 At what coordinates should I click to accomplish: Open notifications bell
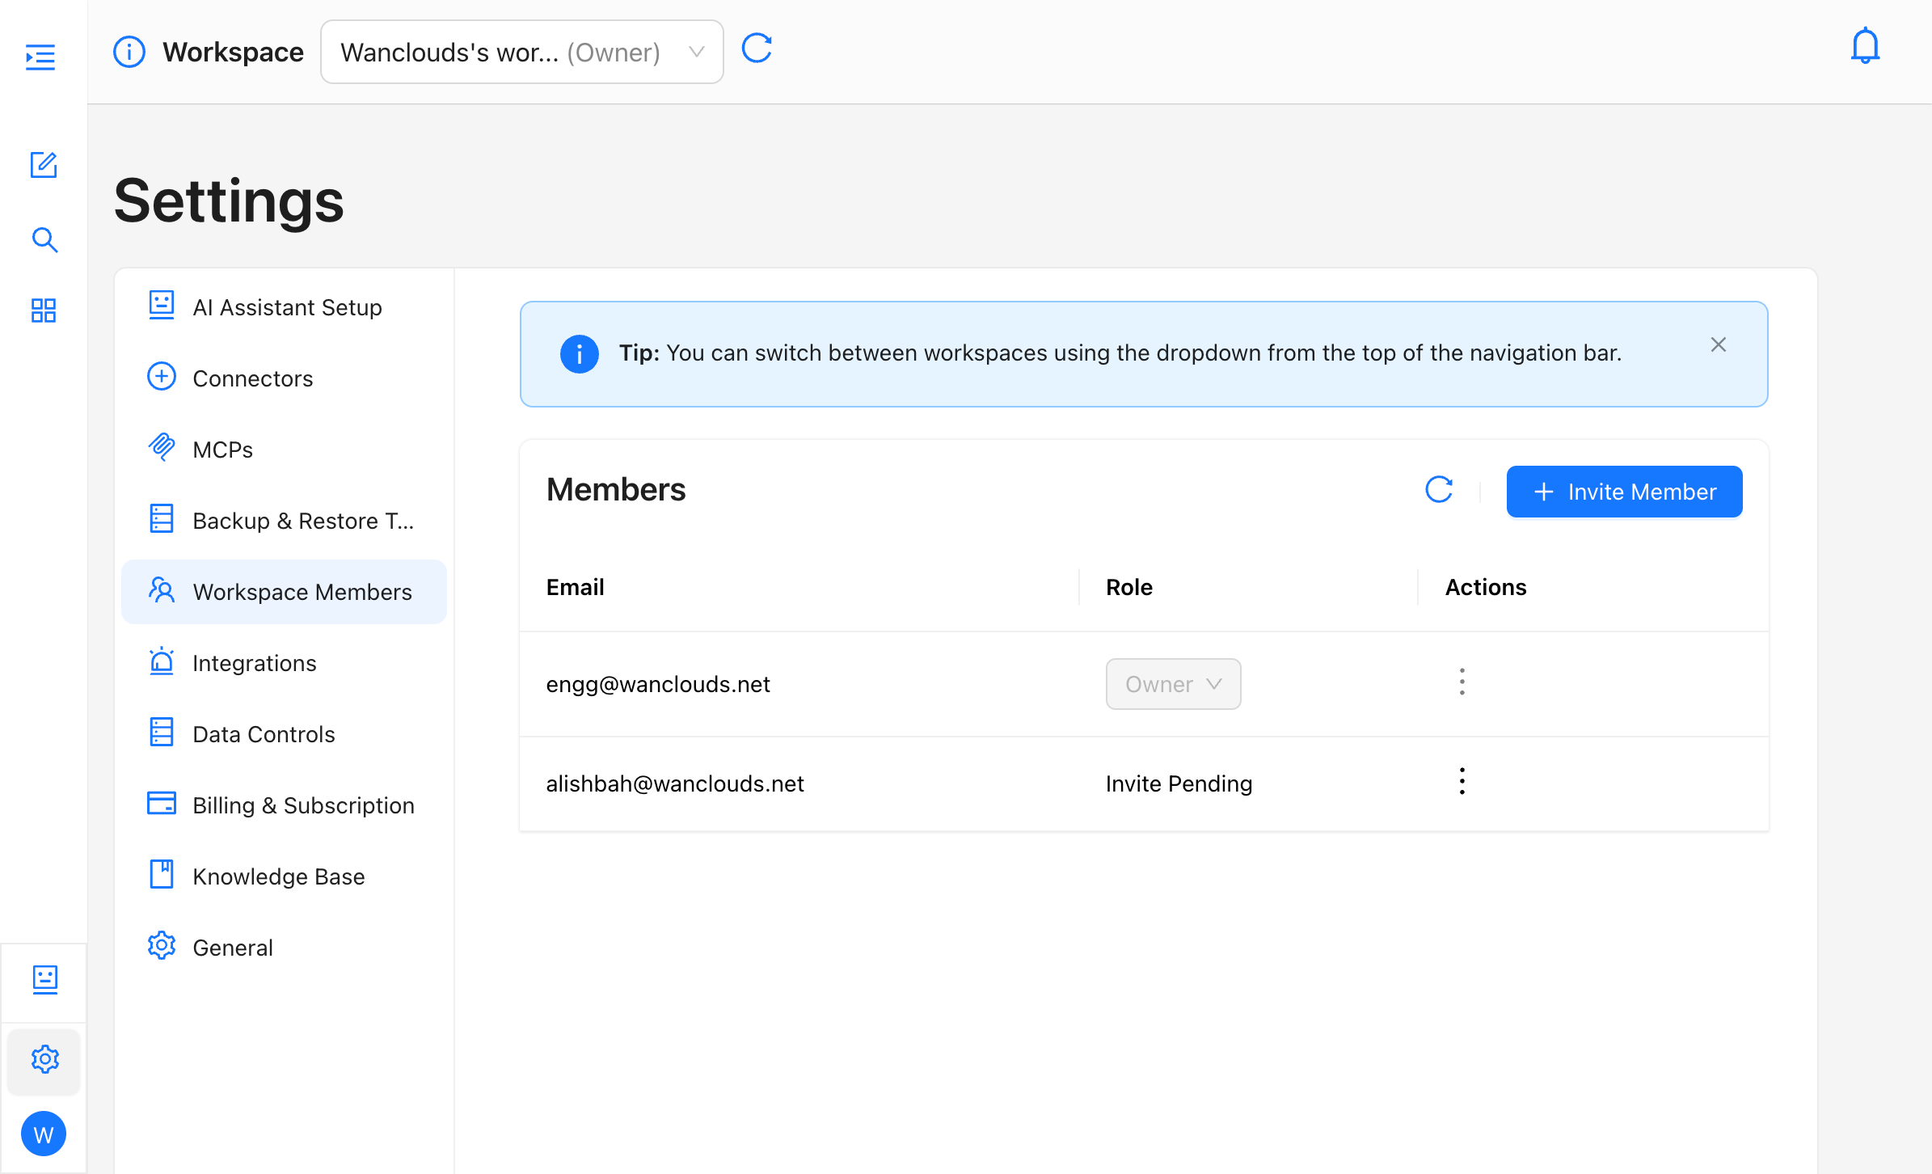pos(1865,46)
